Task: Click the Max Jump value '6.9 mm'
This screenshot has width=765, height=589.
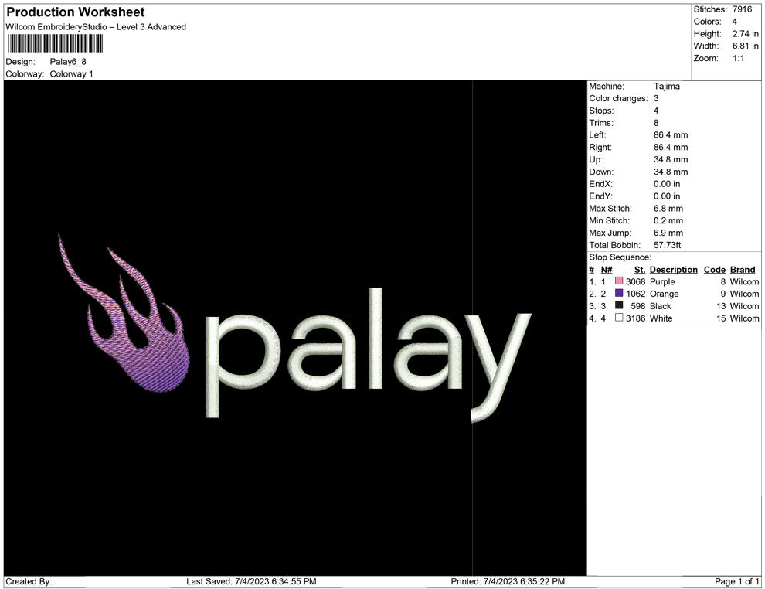Action: tap(668, 233)
